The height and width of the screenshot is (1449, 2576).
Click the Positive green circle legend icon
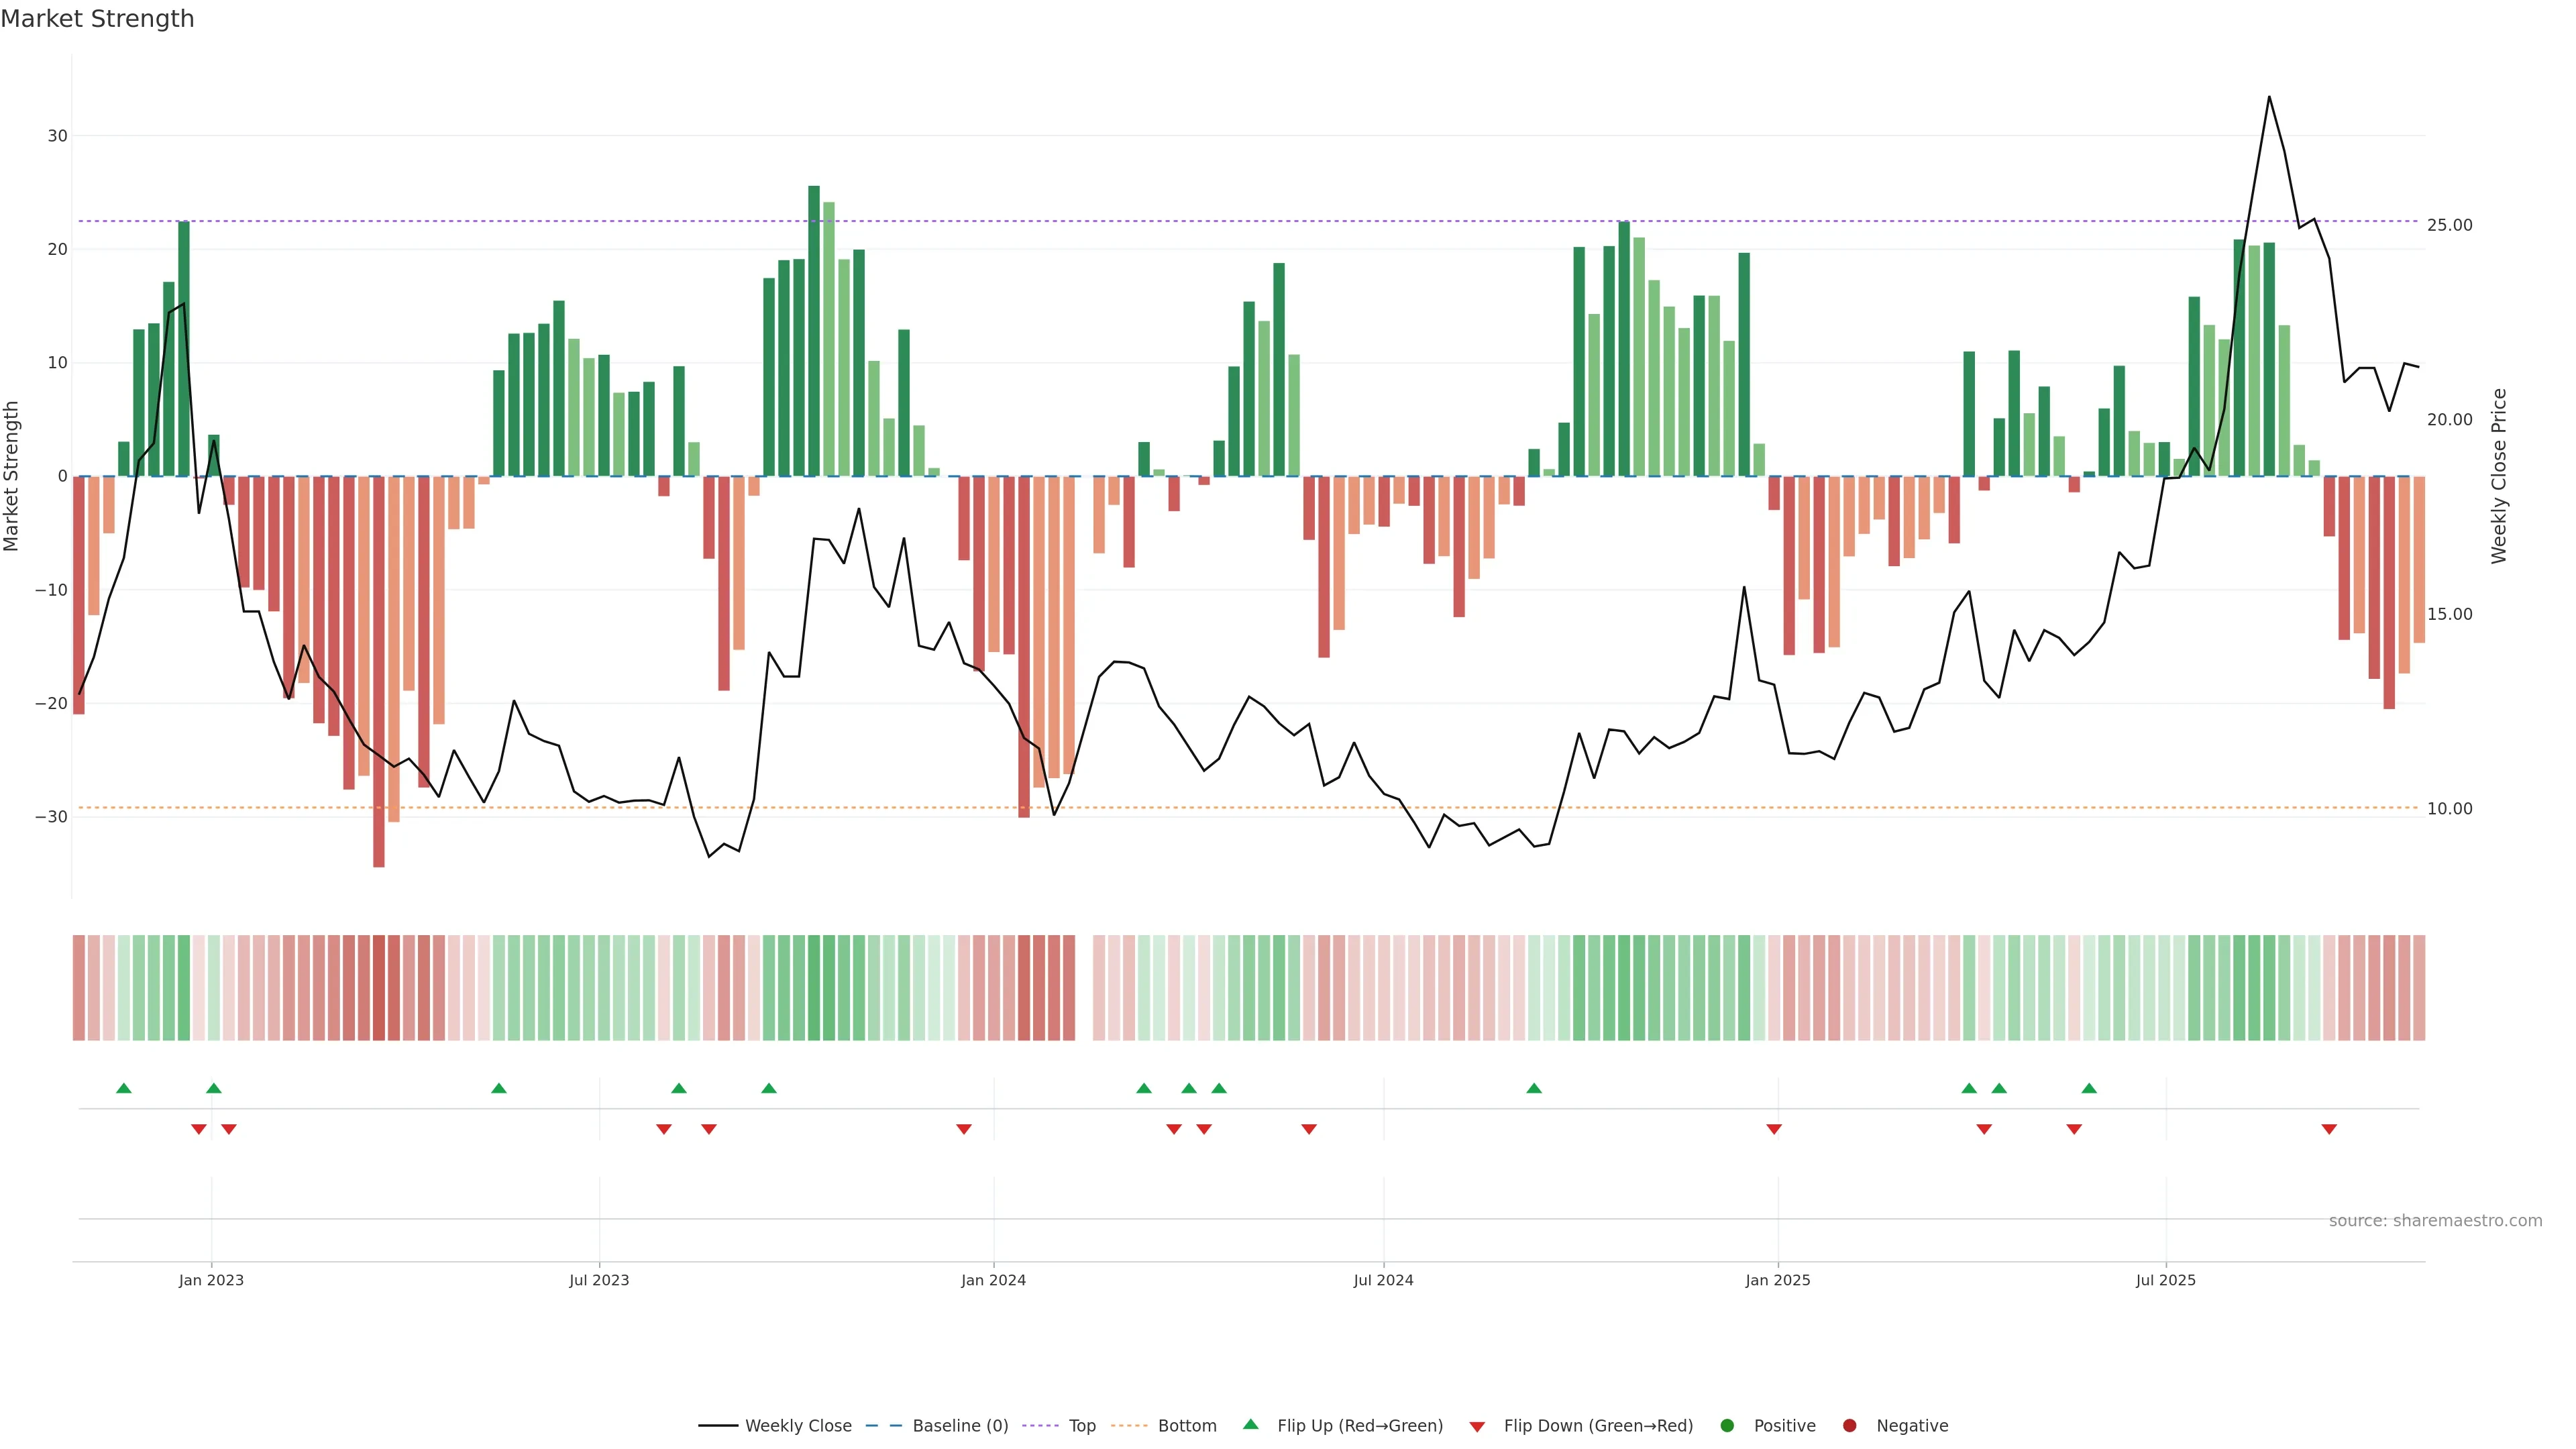click(1727, 1426)
